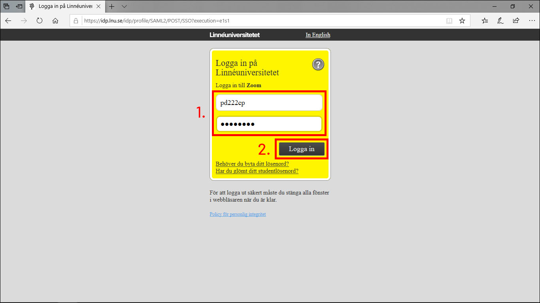
Task: Open the favorites hub icon
Action: [485, 21]
